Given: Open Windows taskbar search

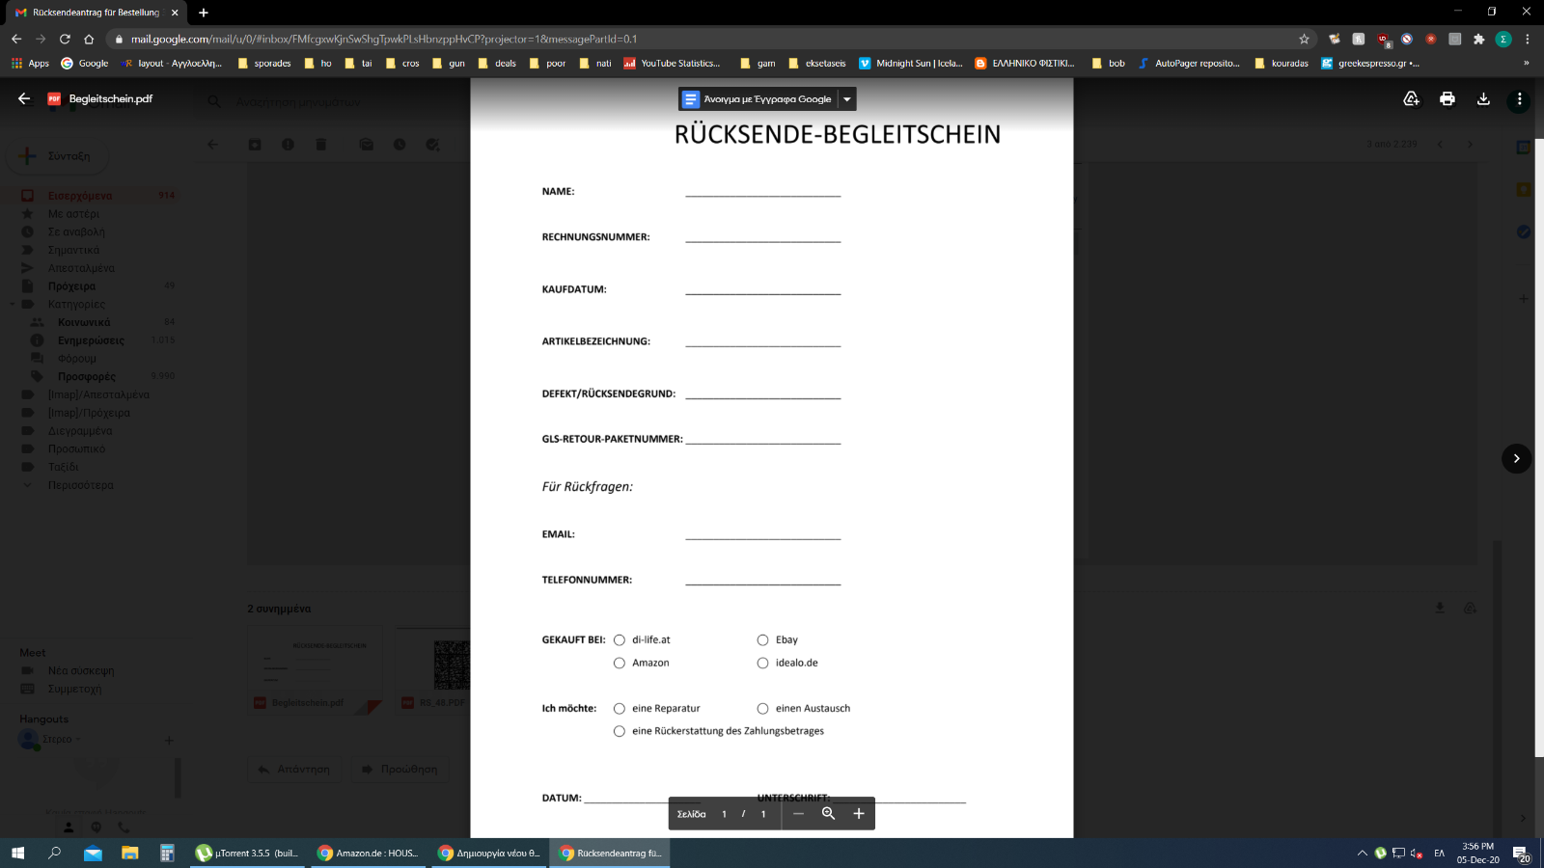Looking at the screenshot, I should [55, 853].
